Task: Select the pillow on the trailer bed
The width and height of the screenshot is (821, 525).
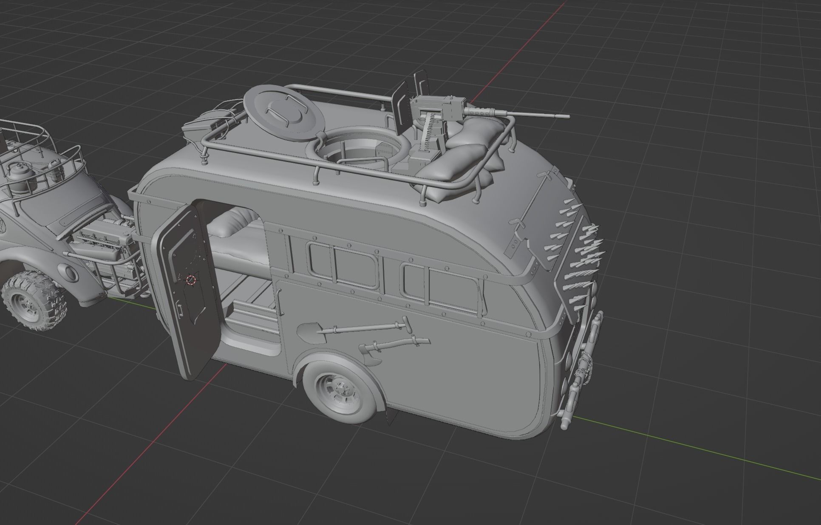Action: click(x=232, y=222)
